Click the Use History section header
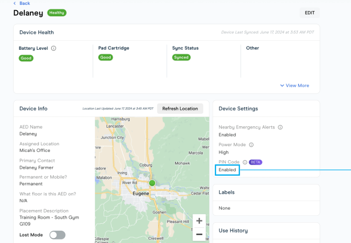Screen dimensions: 351x243 pos(233,231)
